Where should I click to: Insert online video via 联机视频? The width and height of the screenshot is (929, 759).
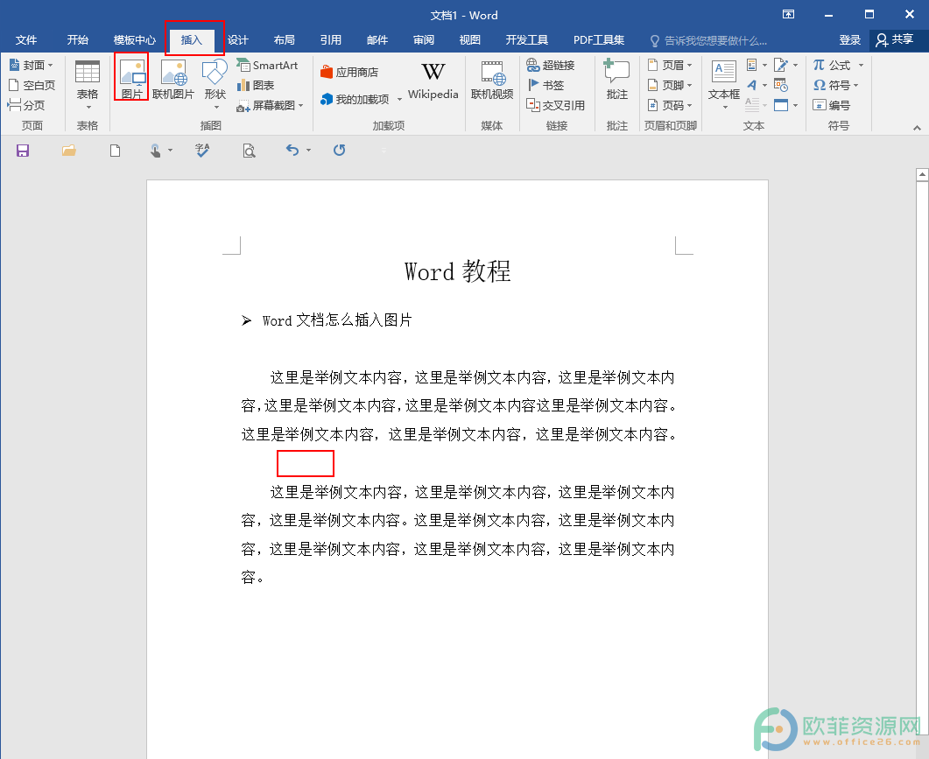(492, 79)
